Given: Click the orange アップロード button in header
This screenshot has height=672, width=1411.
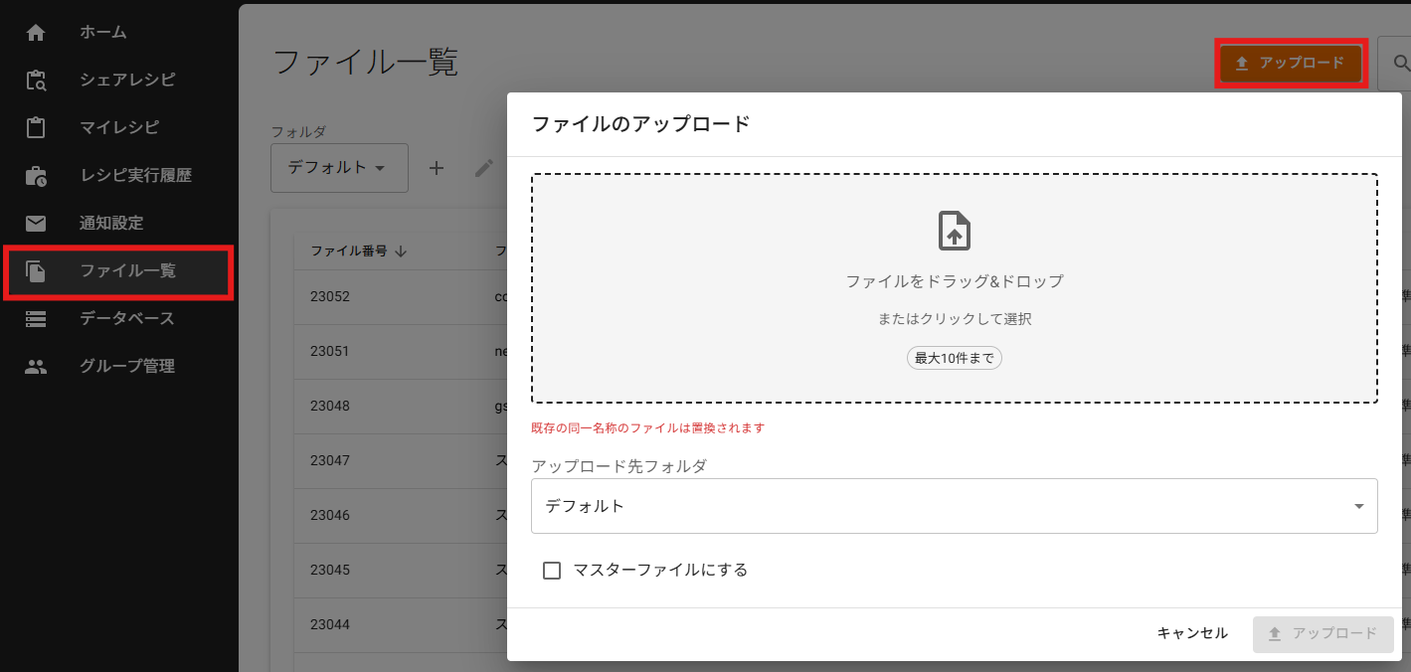Looking at the screenshot, I should 1291,63.
